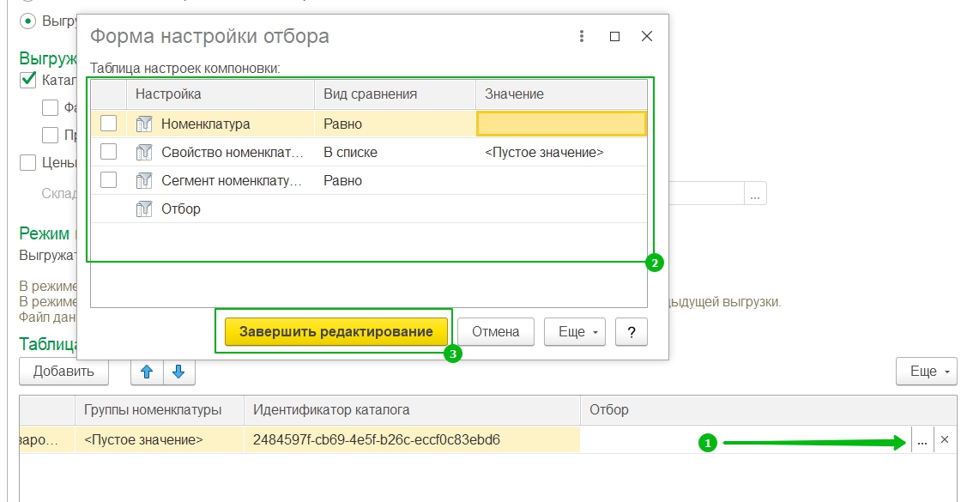This screenshot has height=502, width=961.
Task: Open the three-dot menu in dialog title bar
Action: click(581, 36)
